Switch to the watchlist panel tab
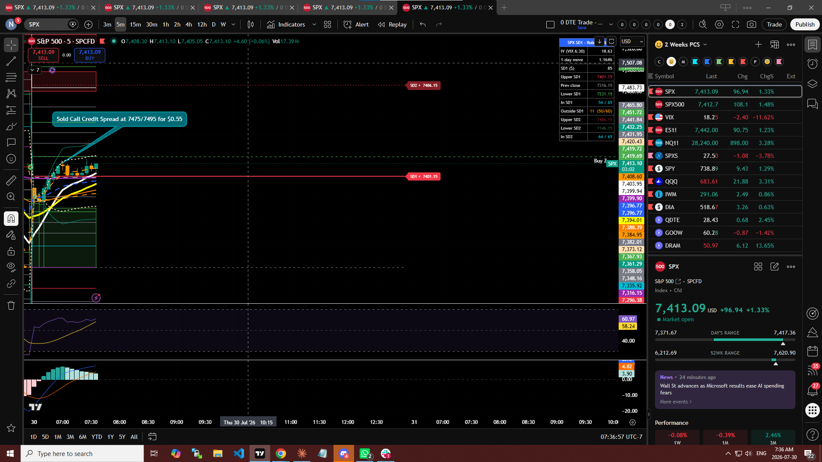The image size is (822, 462). point(812,44)
